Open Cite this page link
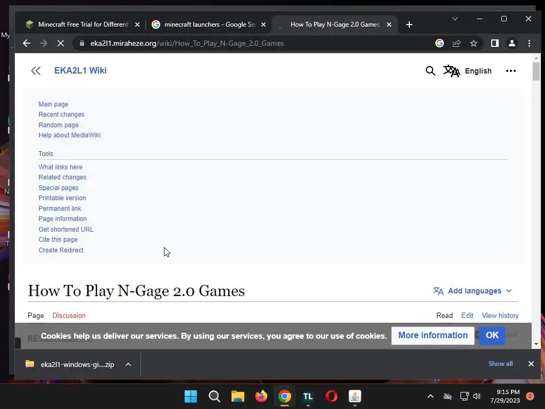This screenshot has width=545, height=409. point(58,240)
